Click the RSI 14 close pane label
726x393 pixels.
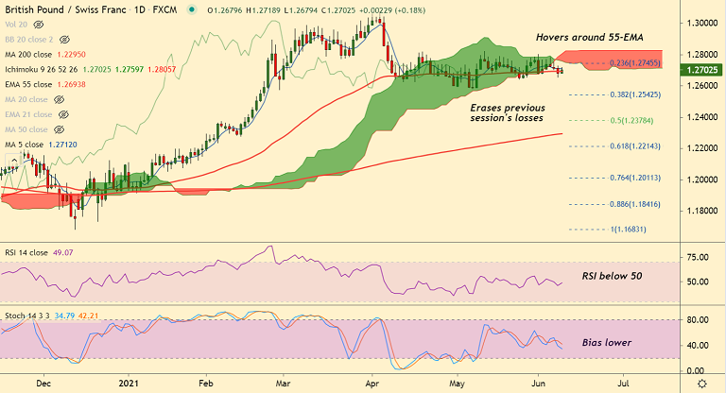point(26,253)
